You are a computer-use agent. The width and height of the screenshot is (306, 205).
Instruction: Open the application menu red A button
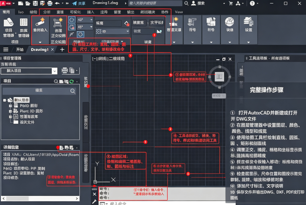click(5, 3)
